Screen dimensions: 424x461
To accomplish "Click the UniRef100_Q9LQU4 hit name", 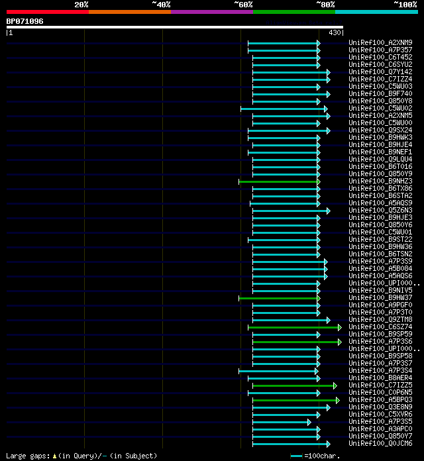I will coord(380,160).
